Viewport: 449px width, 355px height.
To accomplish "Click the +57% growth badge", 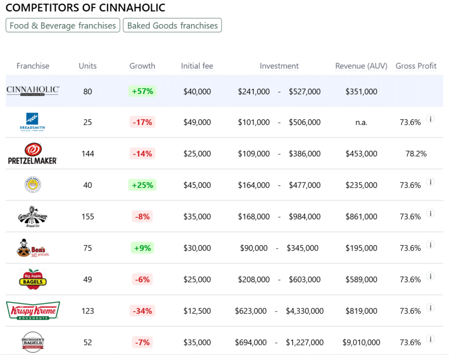I will point(143,91).
